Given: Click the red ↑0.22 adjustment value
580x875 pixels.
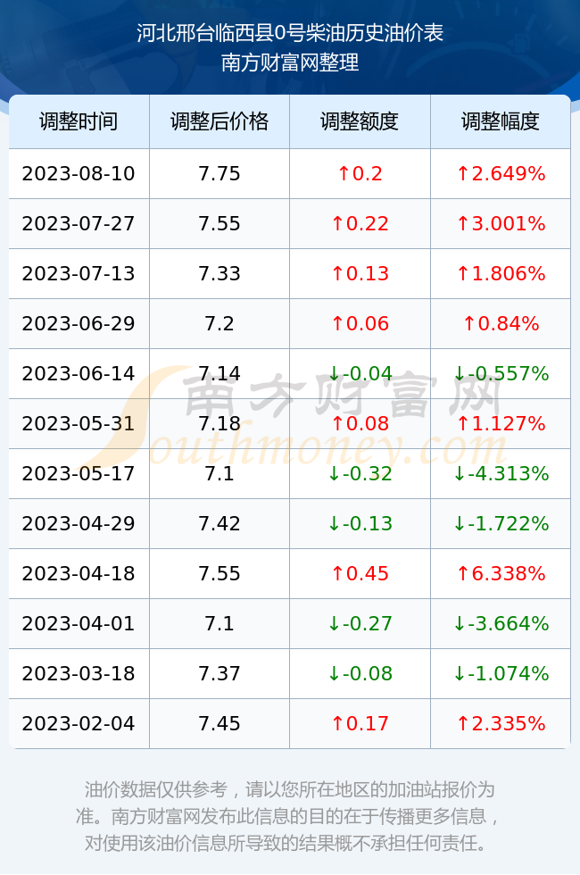Looking at the screenshot, I should [360, 224].
